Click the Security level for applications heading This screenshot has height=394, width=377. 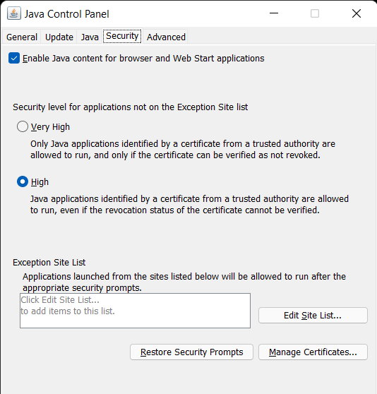(x=130, y=107)
